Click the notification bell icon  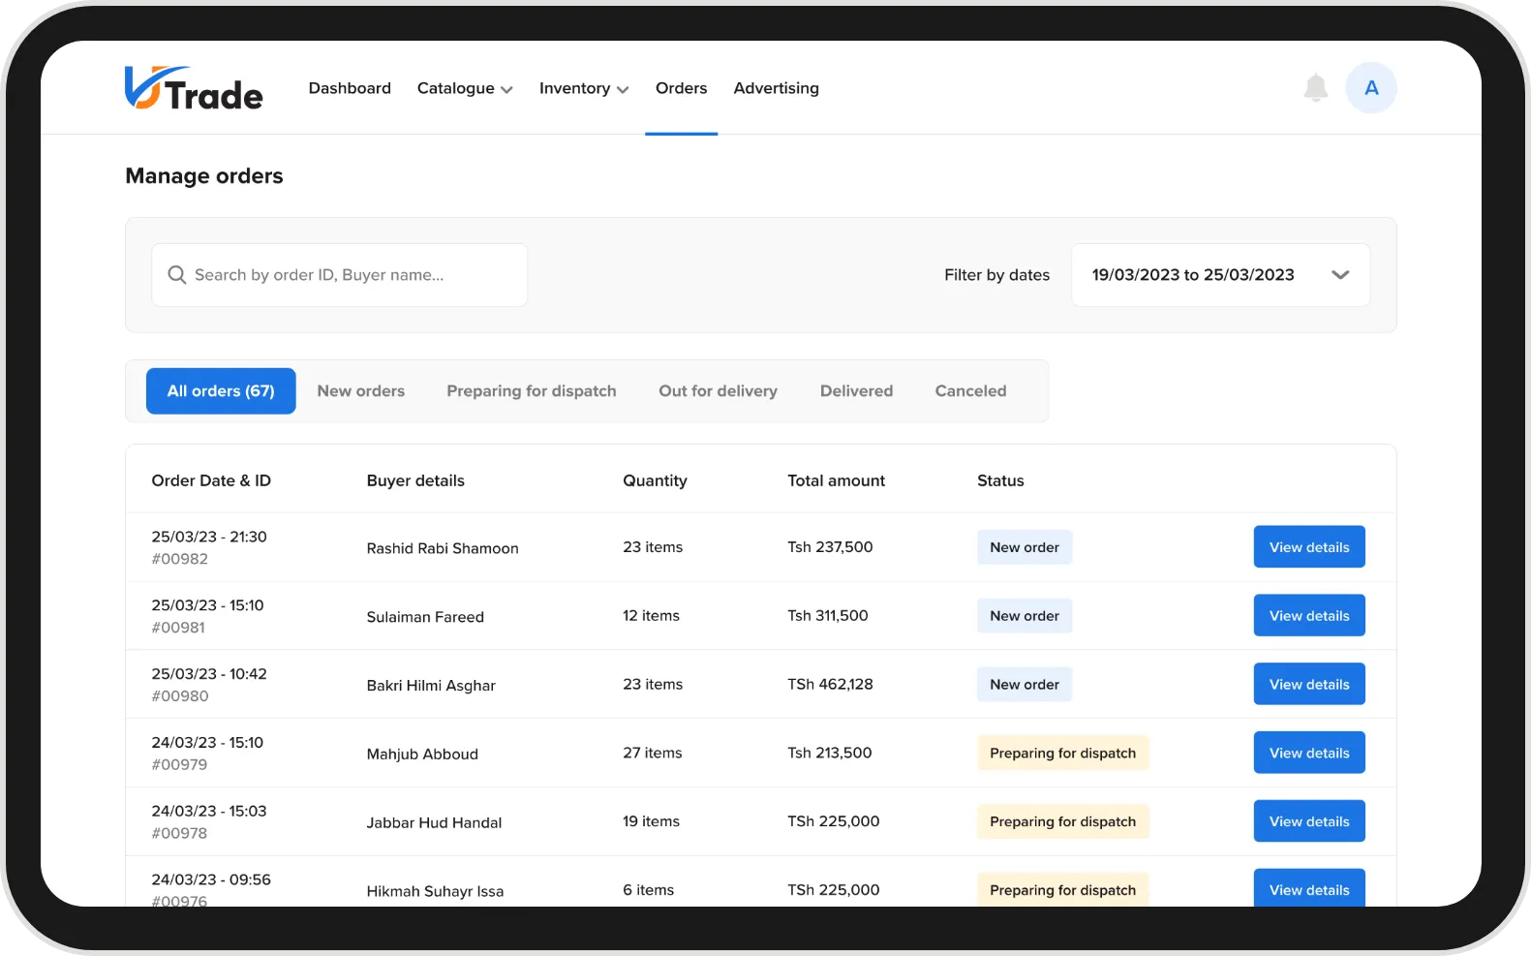pyautogui.click(x=1315, y=88)
